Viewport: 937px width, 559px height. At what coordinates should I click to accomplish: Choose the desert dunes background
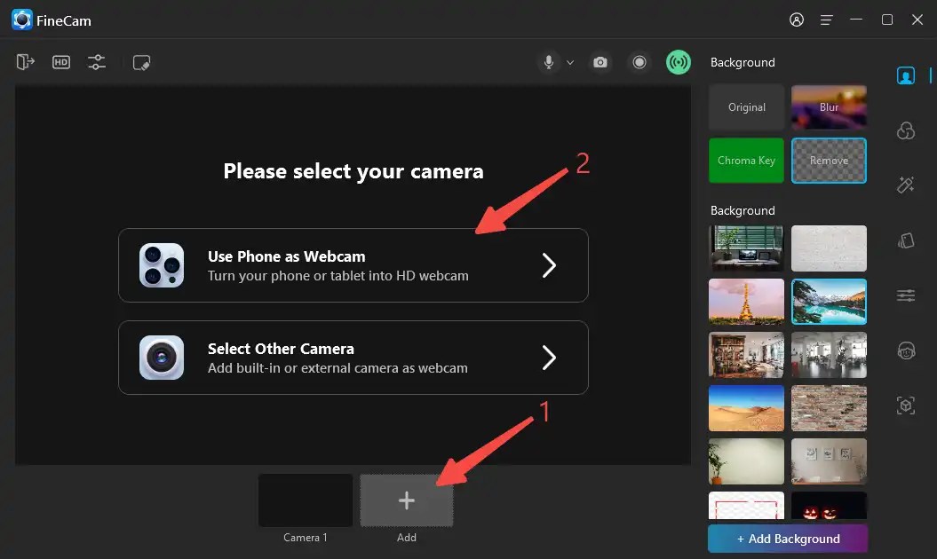[746, 408]
